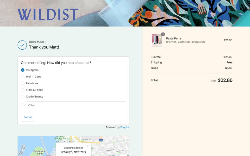Click the Taxes amount $1.86

[229, 68]
